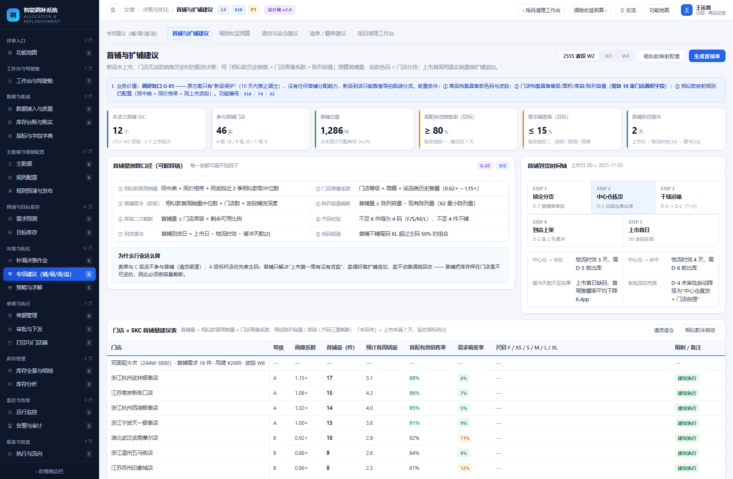The width and height of the screenshot is (733, 479).
Task: Open 规则配置 sidebar item
Action: click(50, 178)
